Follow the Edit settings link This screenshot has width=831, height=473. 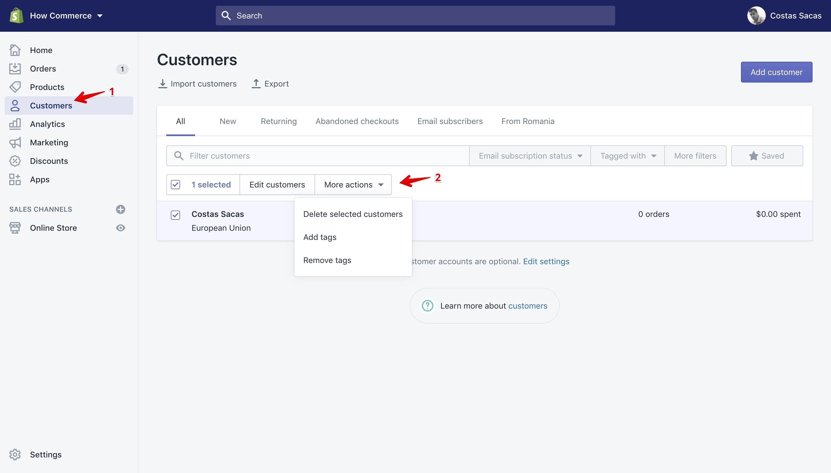[x=546, y=262]
